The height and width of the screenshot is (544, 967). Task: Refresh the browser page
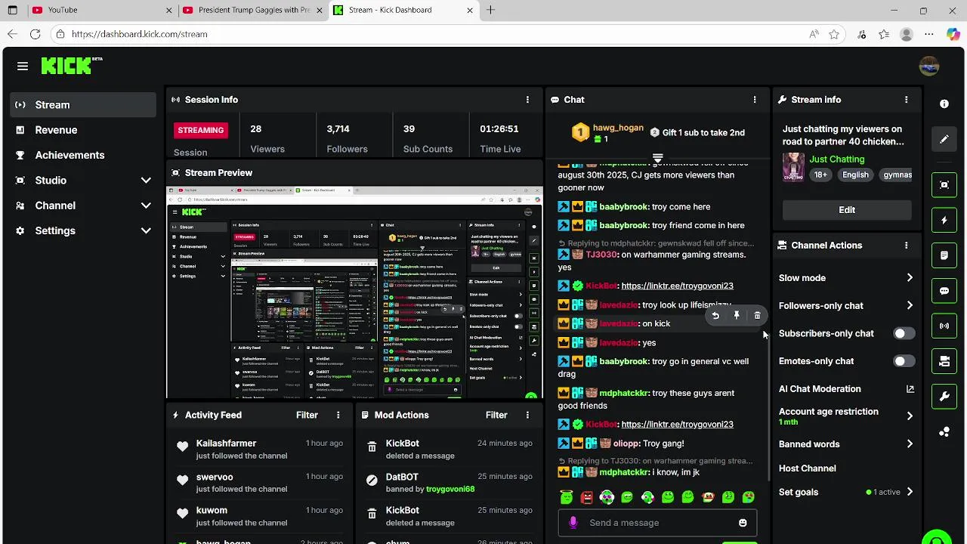[x=35, y=34]
